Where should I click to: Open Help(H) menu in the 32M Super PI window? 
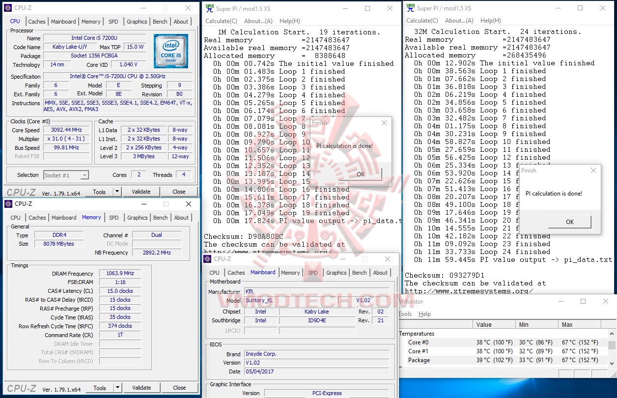(x=491, y=21)
